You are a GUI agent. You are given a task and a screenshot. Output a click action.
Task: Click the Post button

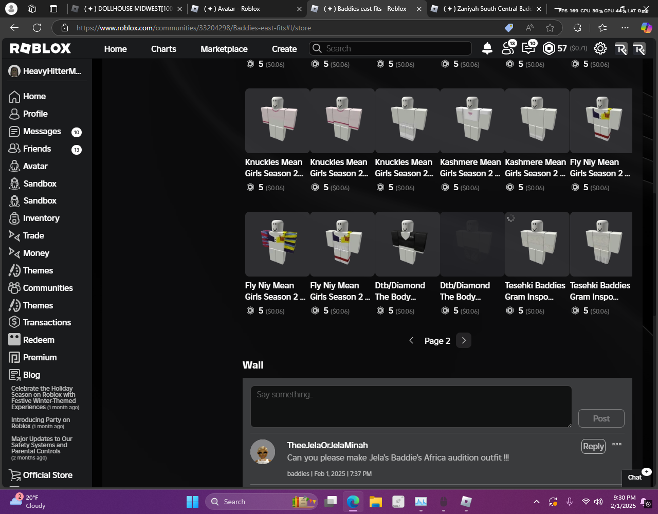[601, 418]
